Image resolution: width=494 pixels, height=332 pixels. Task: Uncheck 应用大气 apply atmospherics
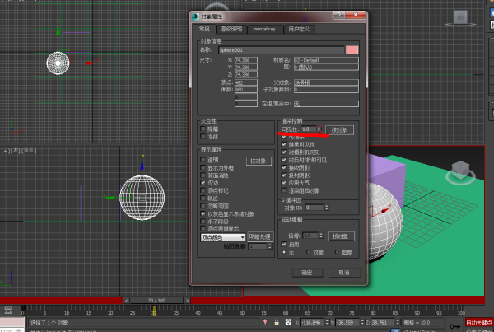[x=284, y=183]
